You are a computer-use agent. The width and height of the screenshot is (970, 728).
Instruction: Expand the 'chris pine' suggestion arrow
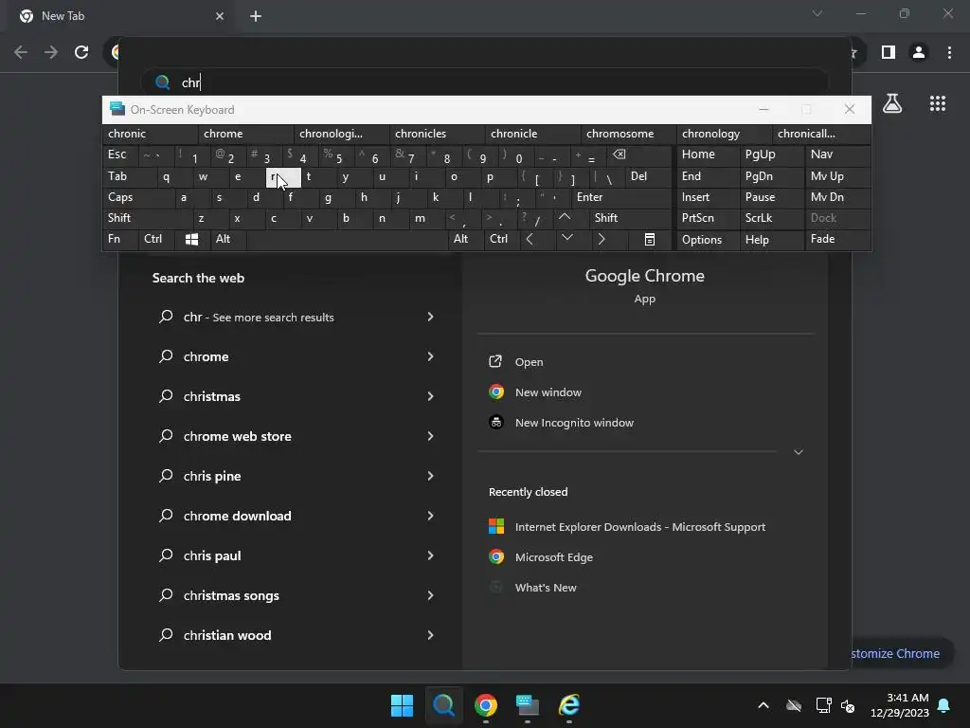coord(431,476)
